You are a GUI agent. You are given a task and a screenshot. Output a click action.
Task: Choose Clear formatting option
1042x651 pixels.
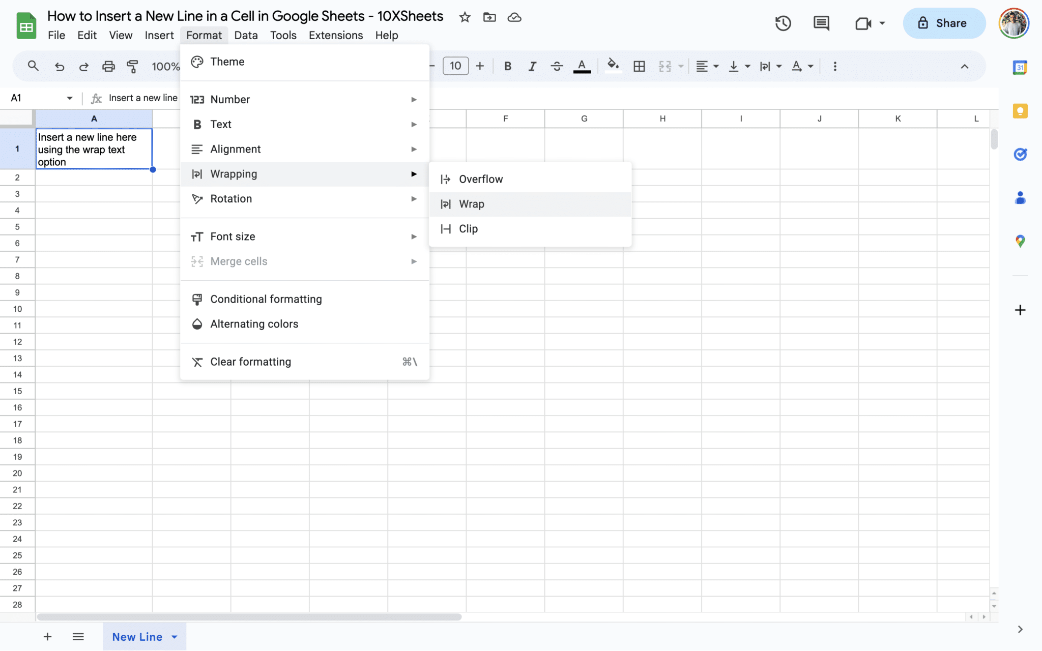(305, 362)
